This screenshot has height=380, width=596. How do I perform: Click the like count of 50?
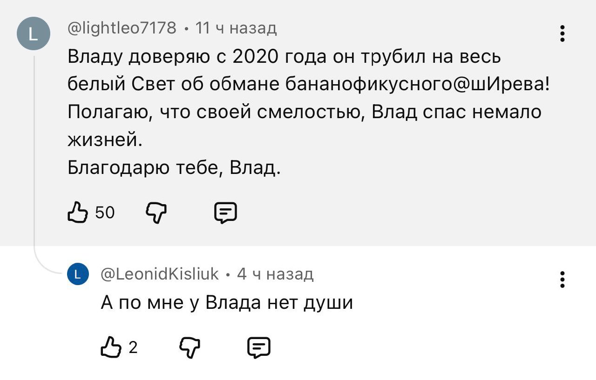click(x=104, y=213)
